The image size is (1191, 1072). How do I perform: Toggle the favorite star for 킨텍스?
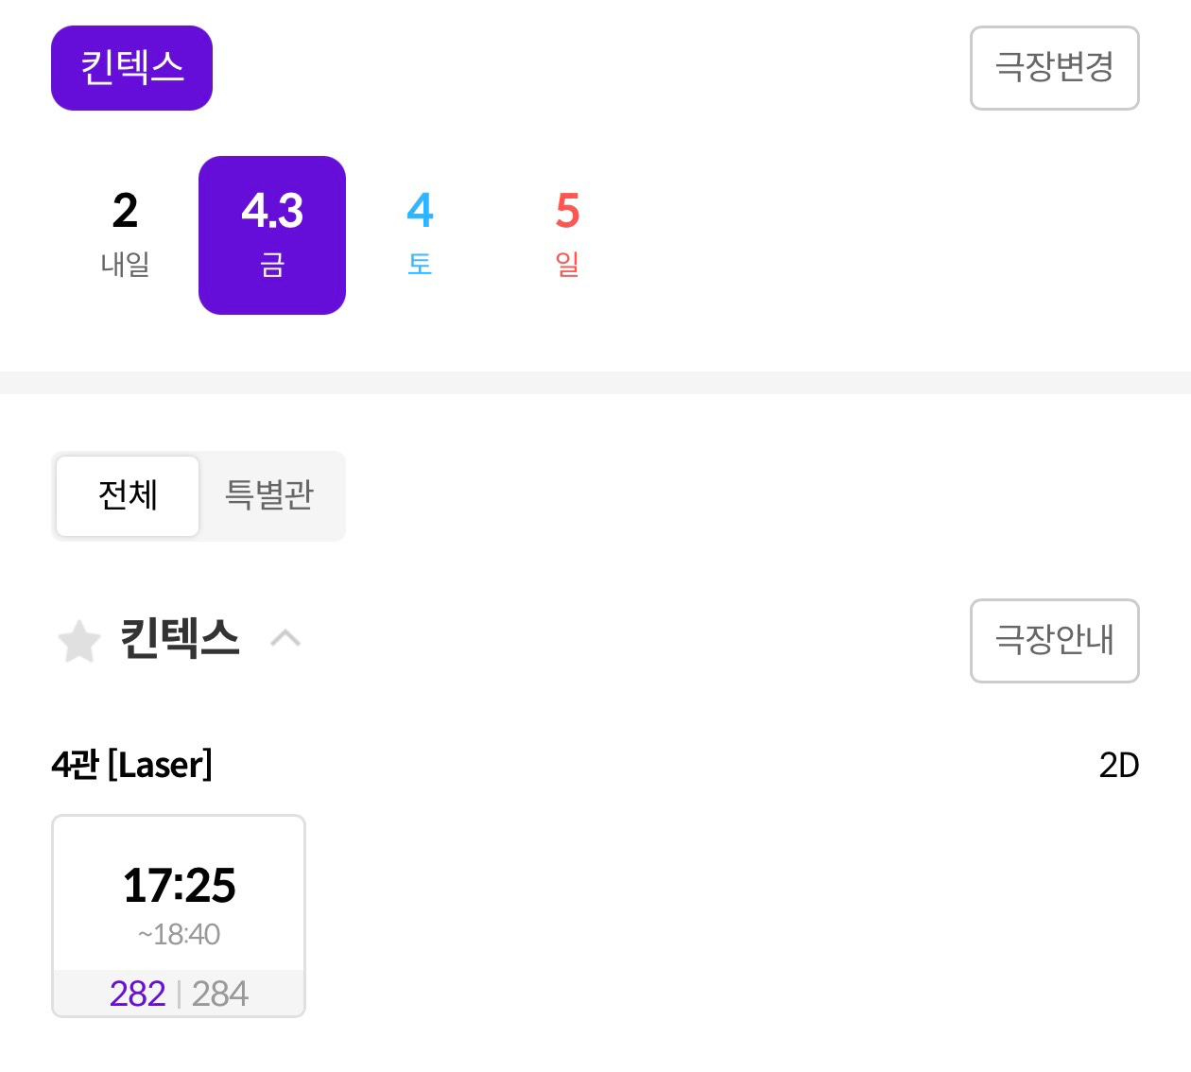click(79, 641)
